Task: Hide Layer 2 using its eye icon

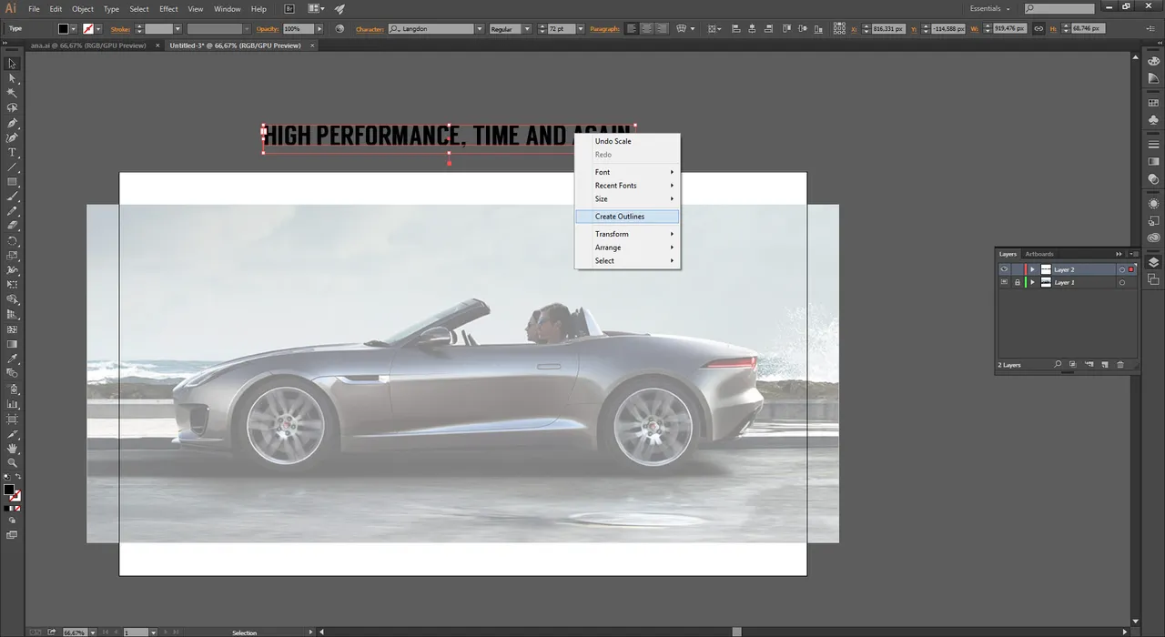Action: point(1004,269)
